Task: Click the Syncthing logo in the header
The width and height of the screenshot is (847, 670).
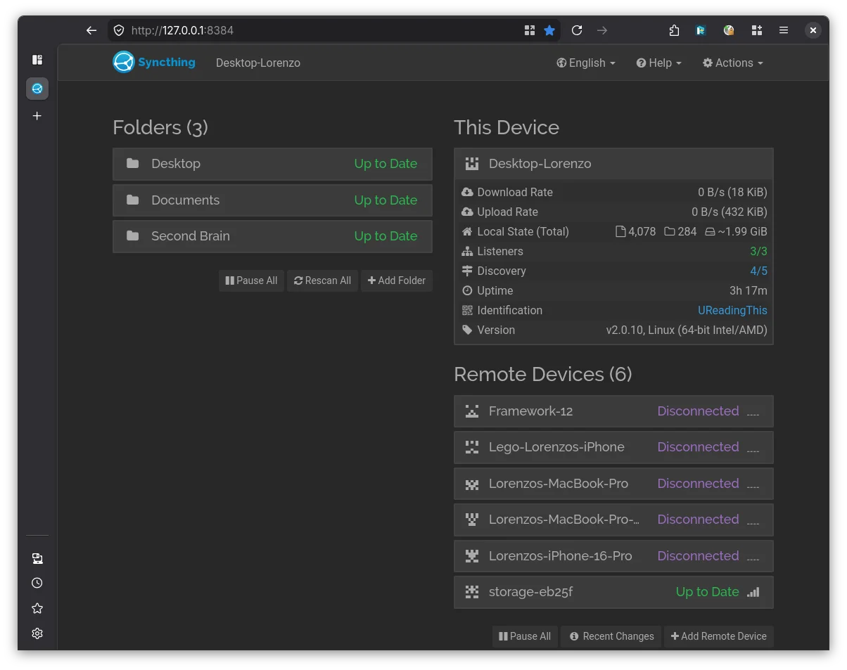Action: point(154,63)
